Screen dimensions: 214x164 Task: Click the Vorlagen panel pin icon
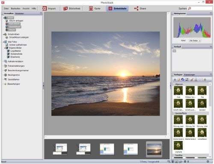211,75
